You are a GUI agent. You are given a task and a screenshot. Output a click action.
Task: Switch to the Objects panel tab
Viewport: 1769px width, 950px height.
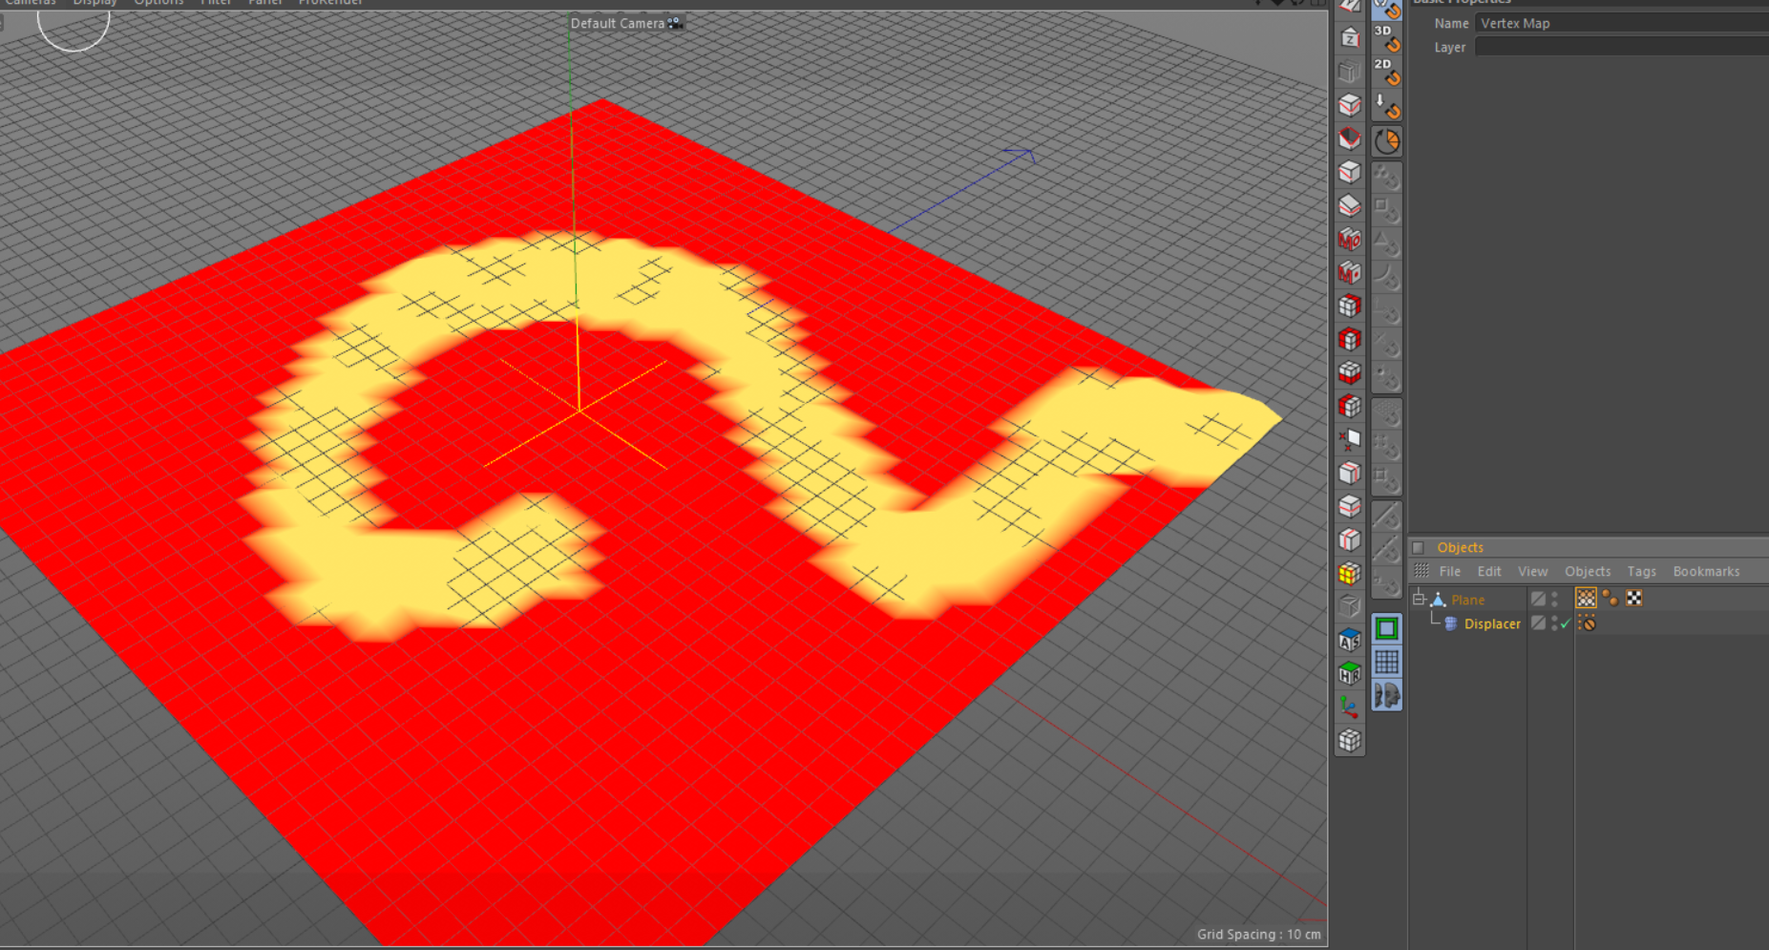coord(1461,547)
